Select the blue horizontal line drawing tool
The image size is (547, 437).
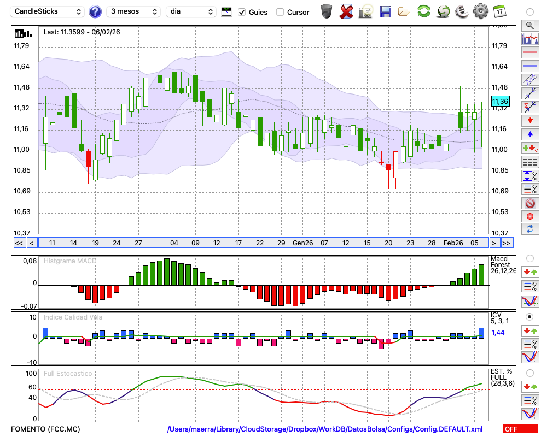coord(529,66)
